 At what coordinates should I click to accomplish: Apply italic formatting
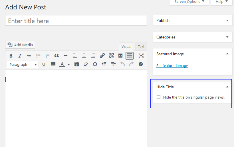[x=20, y=56]
